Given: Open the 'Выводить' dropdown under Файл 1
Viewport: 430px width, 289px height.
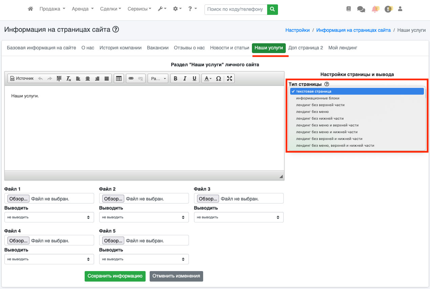Looking at the screenshot, I should point(49,217).
